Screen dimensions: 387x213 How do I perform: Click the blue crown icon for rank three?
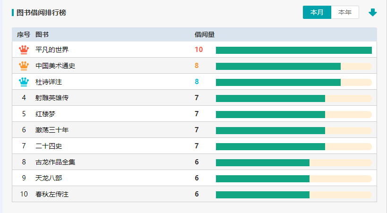point(24,82)
